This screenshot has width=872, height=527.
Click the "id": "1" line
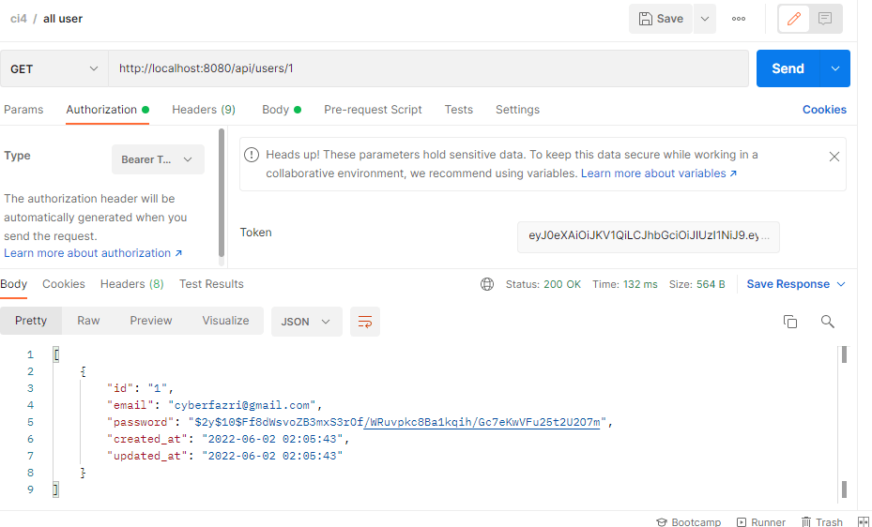click(x=140, y=388)
